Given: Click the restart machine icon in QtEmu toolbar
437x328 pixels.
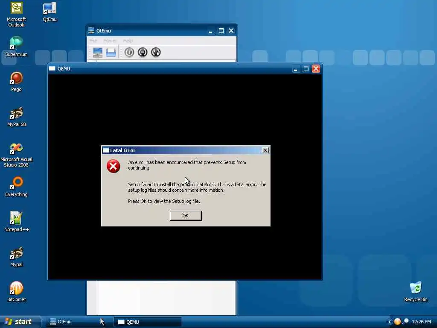Looking at the screenshot, I should [156, 52].
